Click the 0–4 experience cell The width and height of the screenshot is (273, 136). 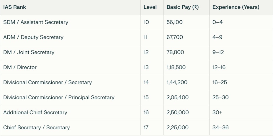pyautogui.click(x=218, y=22)
